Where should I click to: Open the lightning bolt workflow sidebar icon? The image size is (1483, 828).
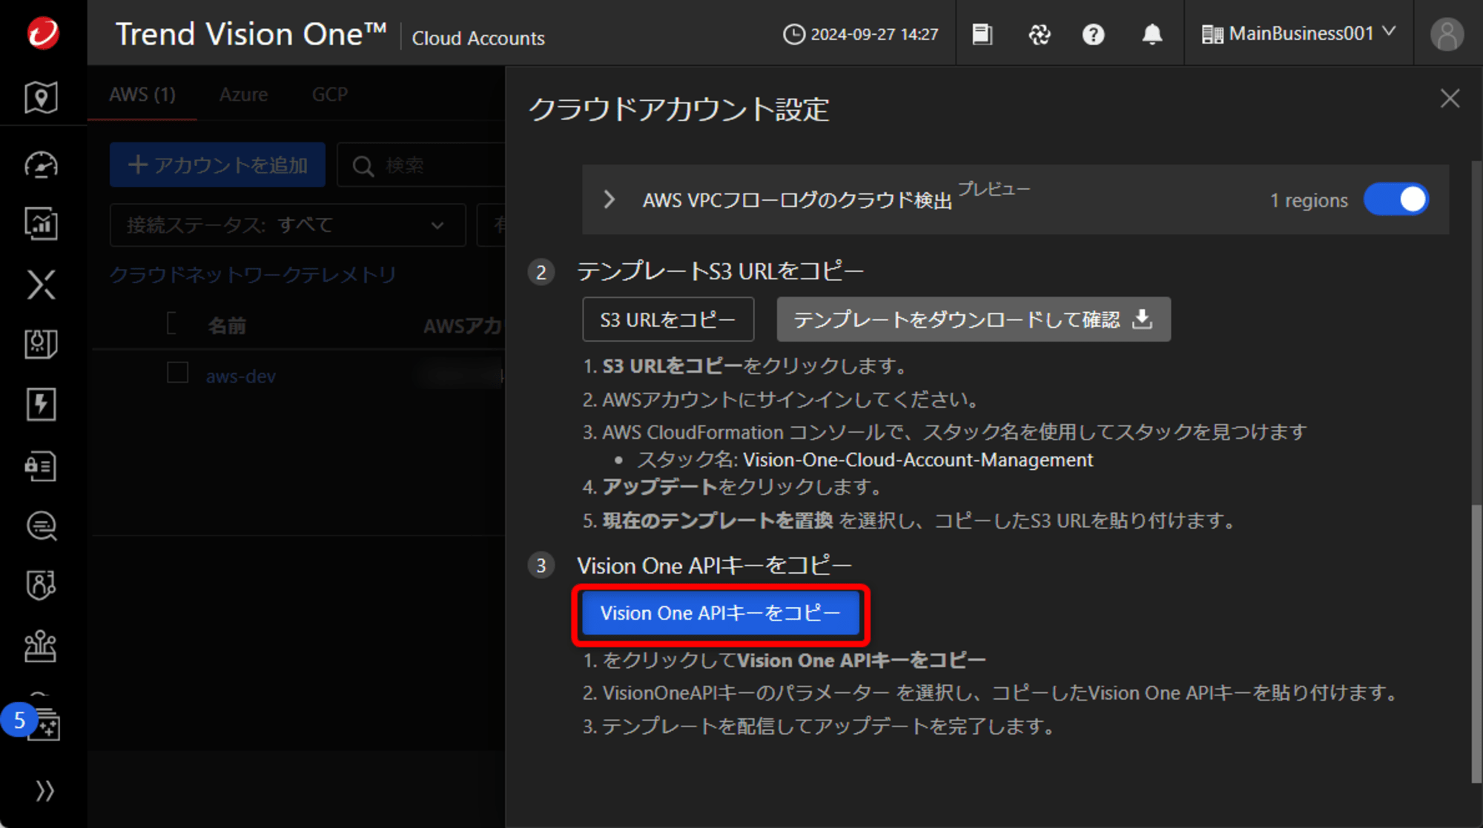(x=41, y=405)
